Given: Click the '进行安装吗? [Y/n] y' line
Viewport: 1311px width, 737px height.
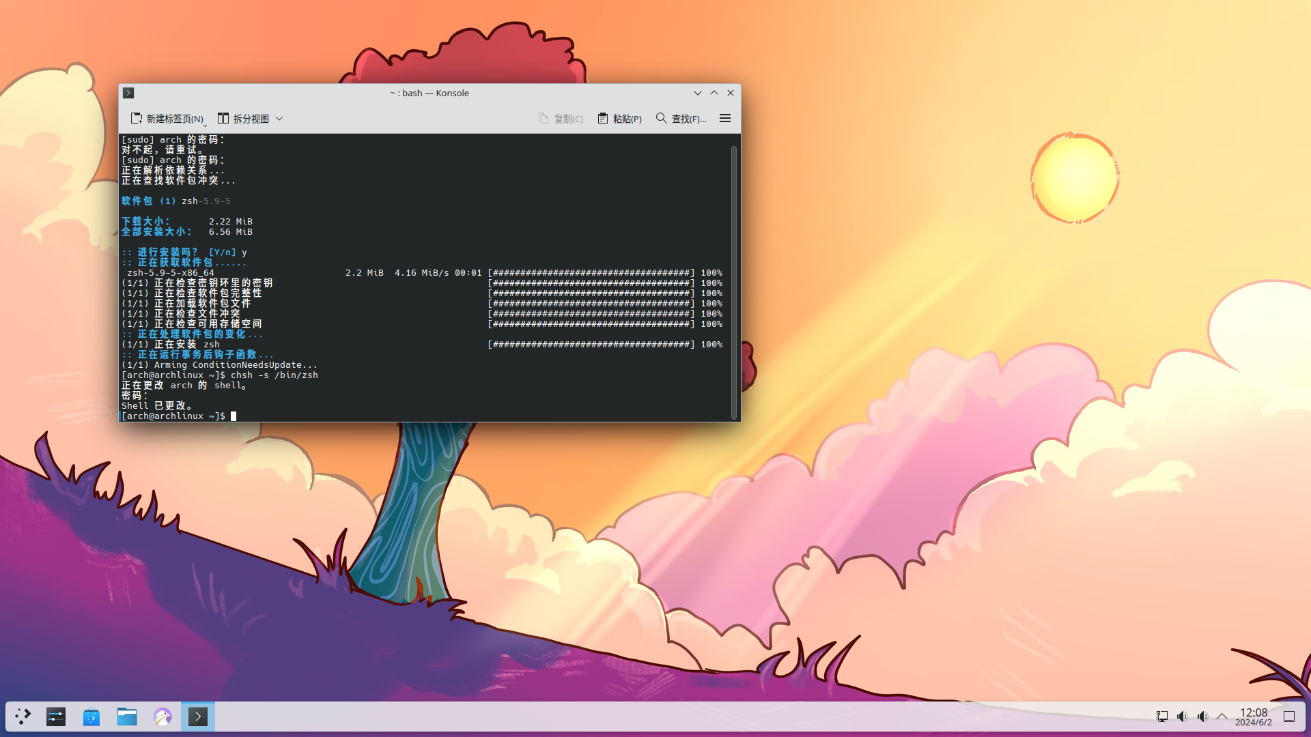Looking at the screenshot, I should click(x=184, y=252).
